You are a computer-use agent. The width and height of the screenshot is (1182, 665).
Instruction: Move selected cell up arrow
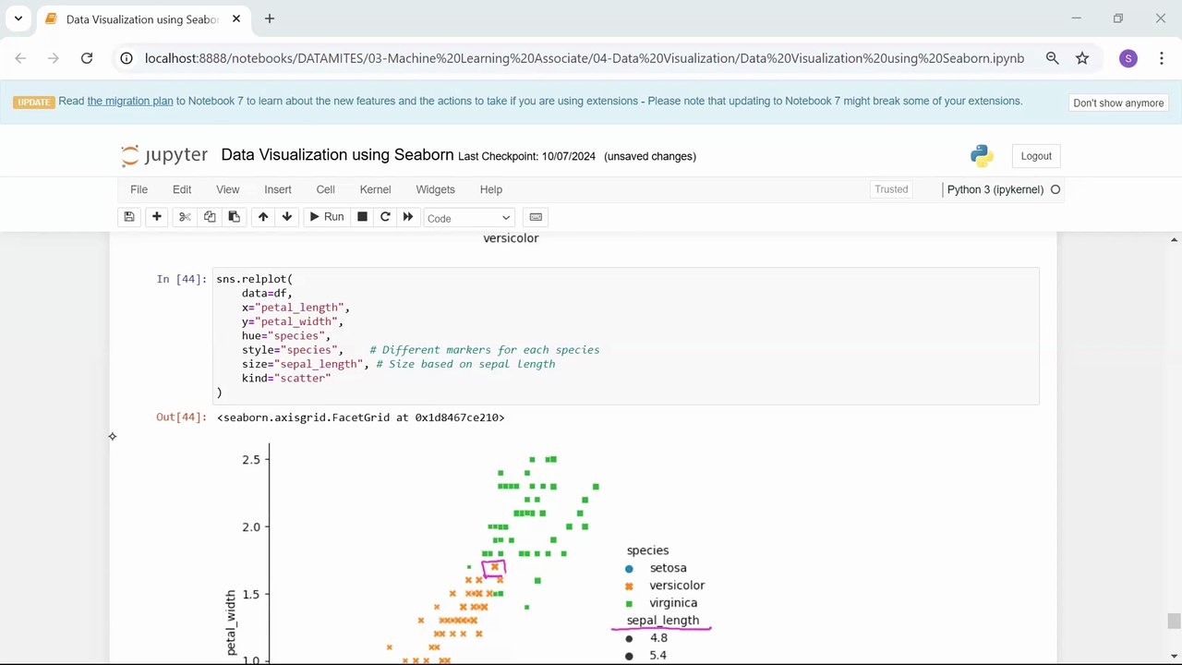263,217
